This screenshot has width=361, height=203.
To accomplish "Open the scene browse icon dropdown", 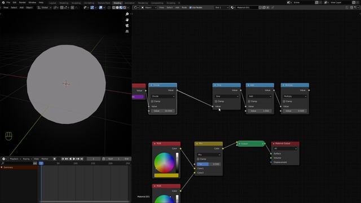I will click(289, 2).
